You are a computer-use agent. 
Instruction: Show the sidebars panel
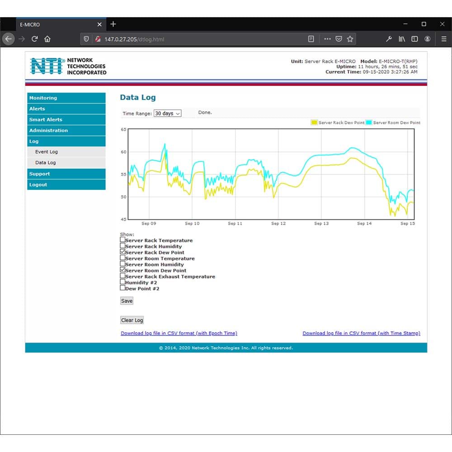pos(414,39)
